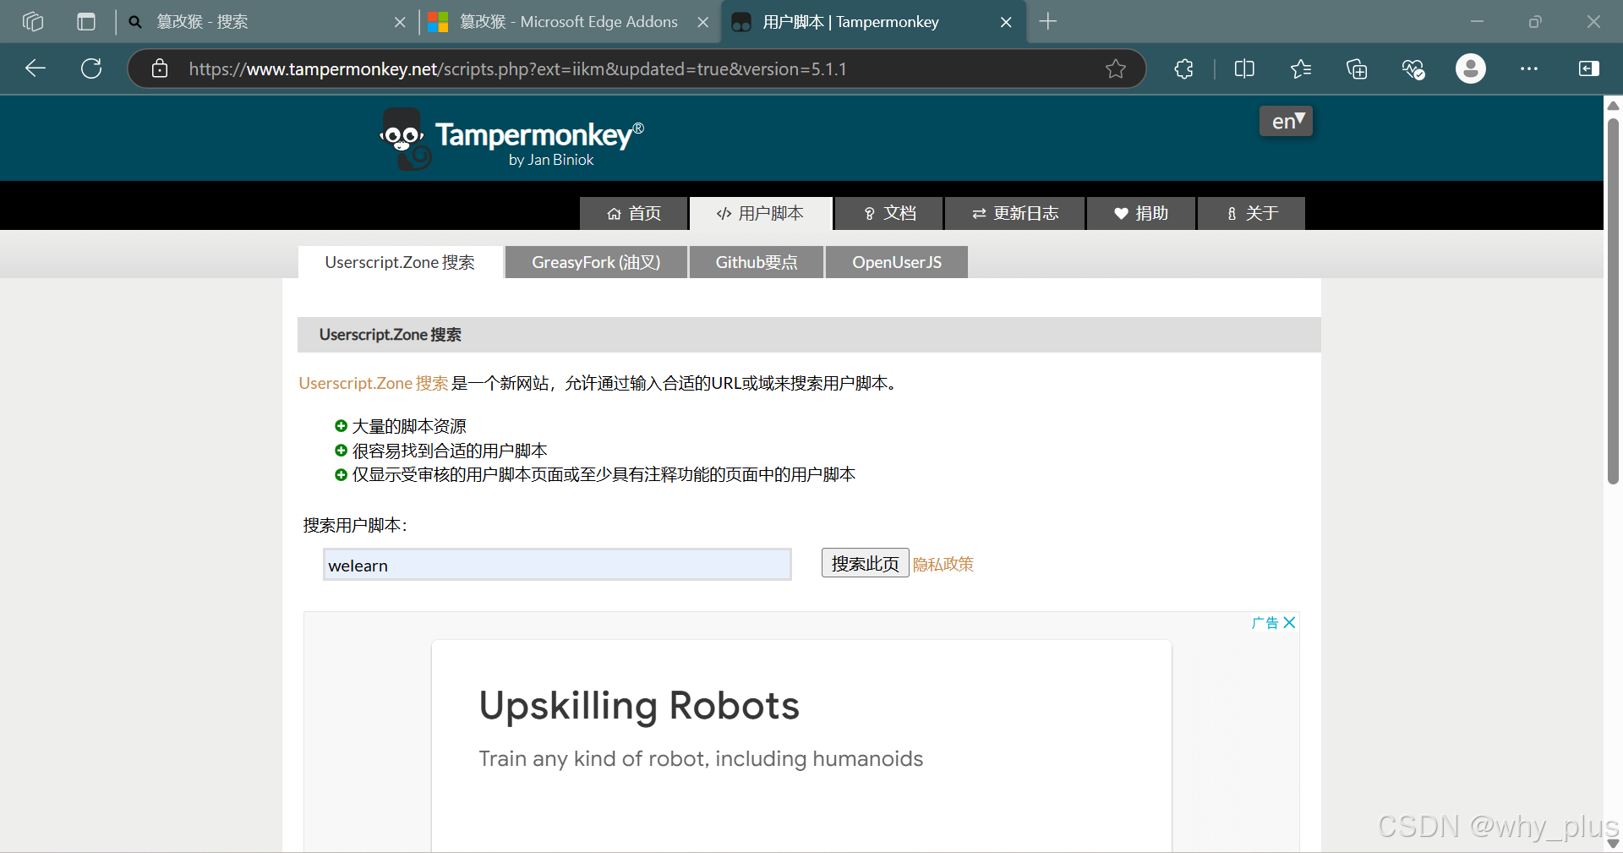This screenshot has width=1623, height=853.
Task: Open the Extensions puzzle icon
Action: coord(1184,68)
